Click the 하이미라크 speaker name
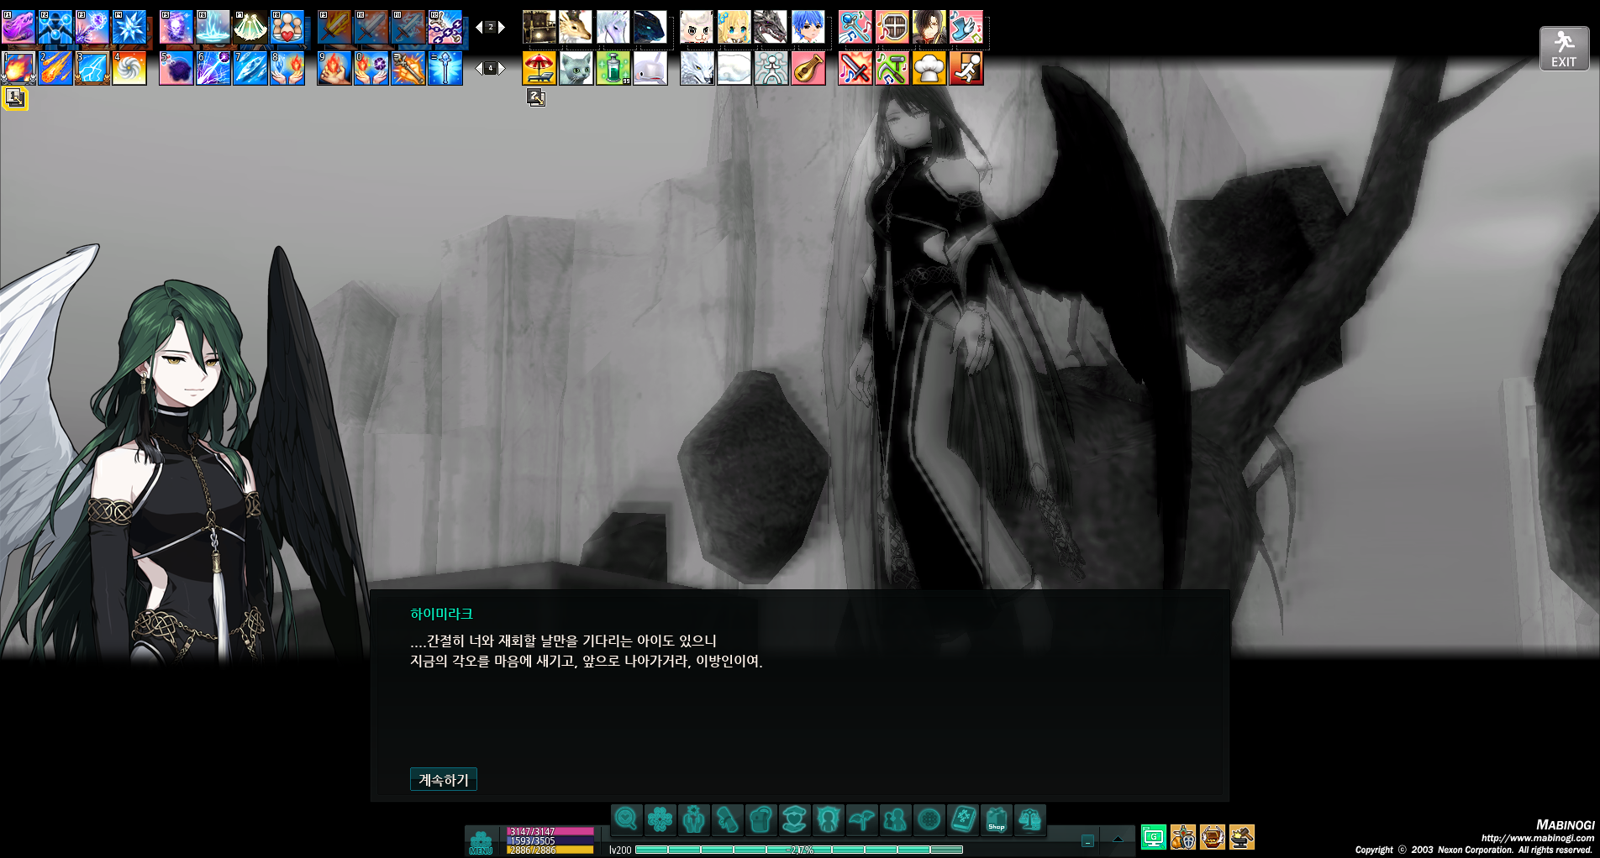Screen dimensions: 1600x858 pos(441,614)
